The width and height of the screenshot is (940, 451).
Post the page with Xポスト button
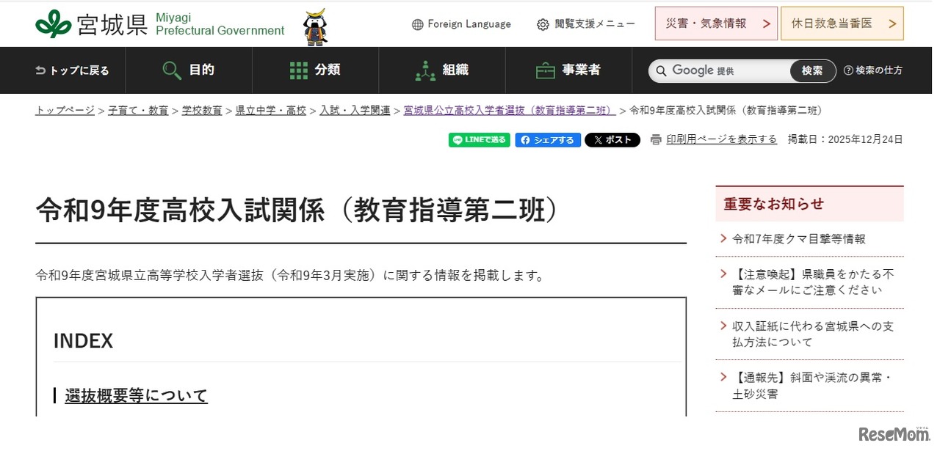(612, 139)
